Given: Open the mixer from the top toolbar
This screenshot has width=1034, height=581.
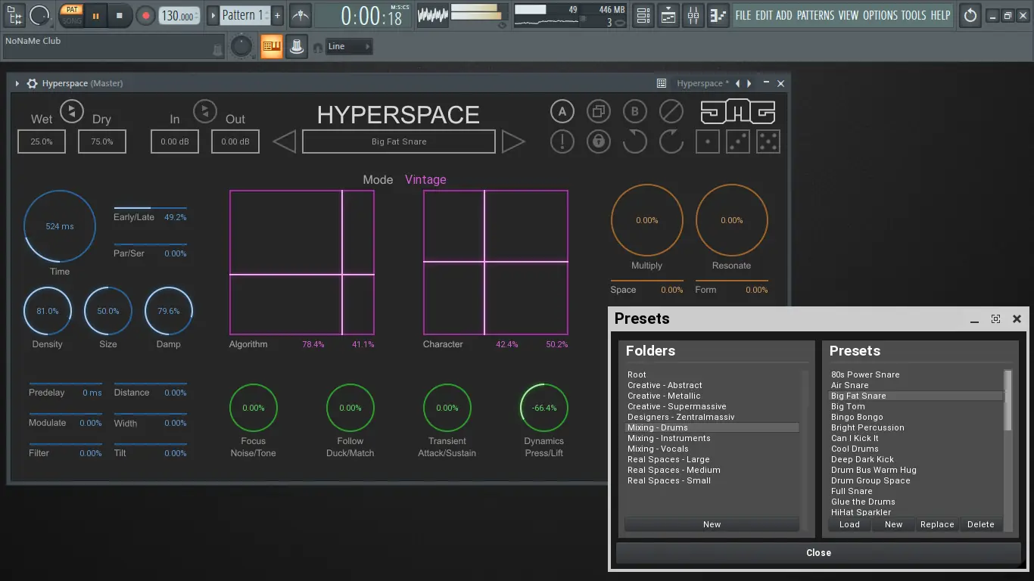Looking at the screenshot, I should click(x=693, y=15).
